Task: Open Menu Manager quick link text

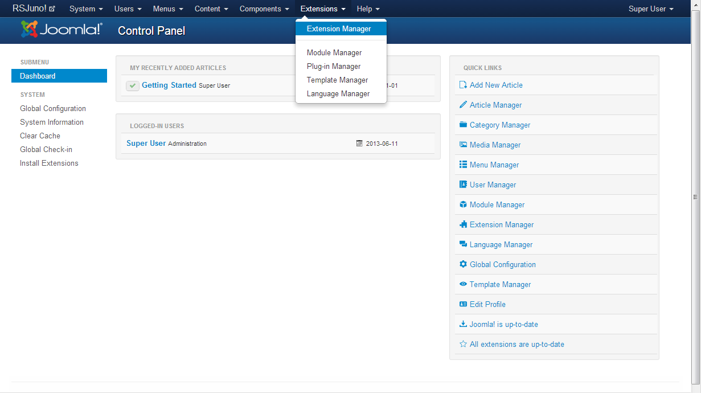Action: (x=494, y=165)
